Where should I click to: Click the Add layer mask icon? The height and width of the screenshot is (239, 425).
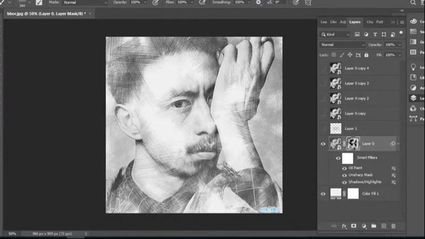[x=354, y=226]
